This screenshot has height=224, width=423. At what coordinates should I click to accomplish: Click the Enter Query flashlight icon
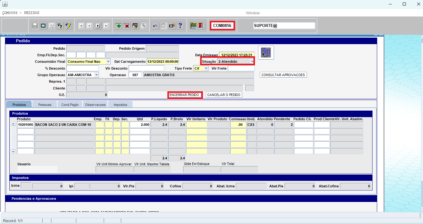coord(60,26)
